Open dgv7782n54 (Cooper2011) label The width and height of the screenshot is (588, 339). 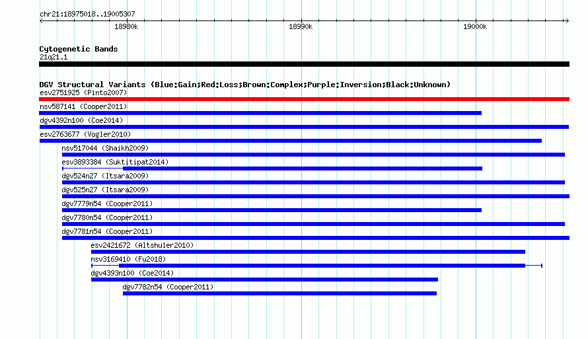[x=168, y=287]
